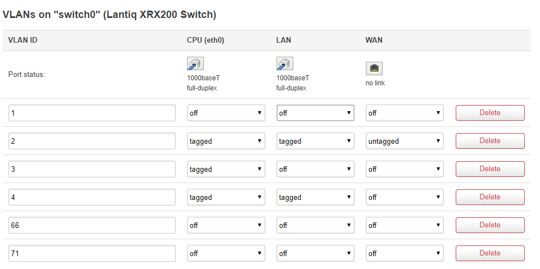Delete VLAN 66 entry
540x269 pixels.
[490, 225]
